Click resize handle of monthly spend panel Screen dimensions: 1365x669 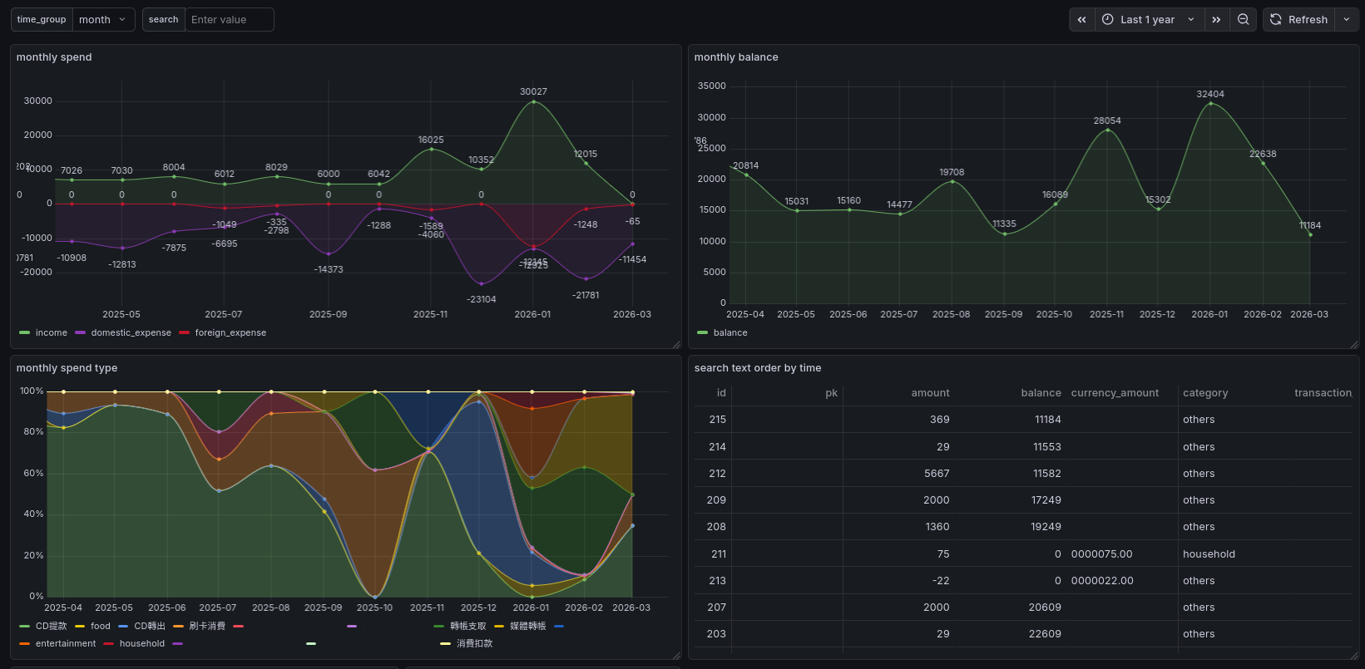point(676,344)
